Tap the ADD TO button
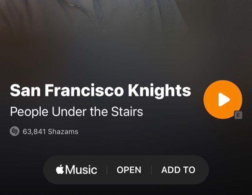This screenshot has width=252, height=195. [178, 170]
